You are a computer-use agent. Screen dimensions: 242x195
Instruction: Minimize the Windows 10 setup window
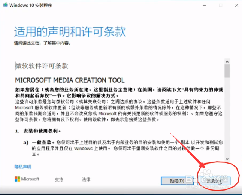click(x=204, y=5)
